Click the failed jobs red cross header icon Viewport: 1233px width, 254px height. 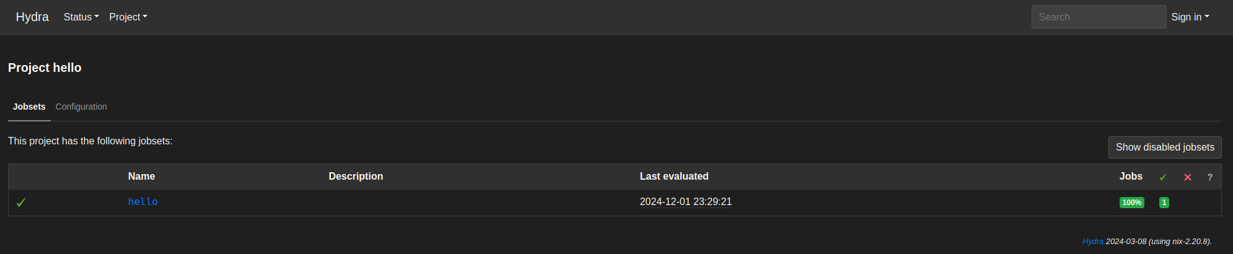(x=1188, y=177)
